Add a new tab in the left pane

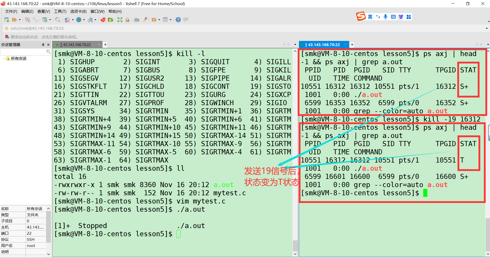pos(105,45)
